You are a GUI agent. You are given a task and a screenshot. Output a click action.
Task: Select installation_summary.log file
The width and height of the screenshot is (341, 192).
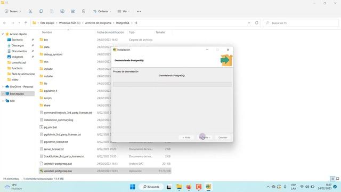pyautogui.click(x=58, y=120)
